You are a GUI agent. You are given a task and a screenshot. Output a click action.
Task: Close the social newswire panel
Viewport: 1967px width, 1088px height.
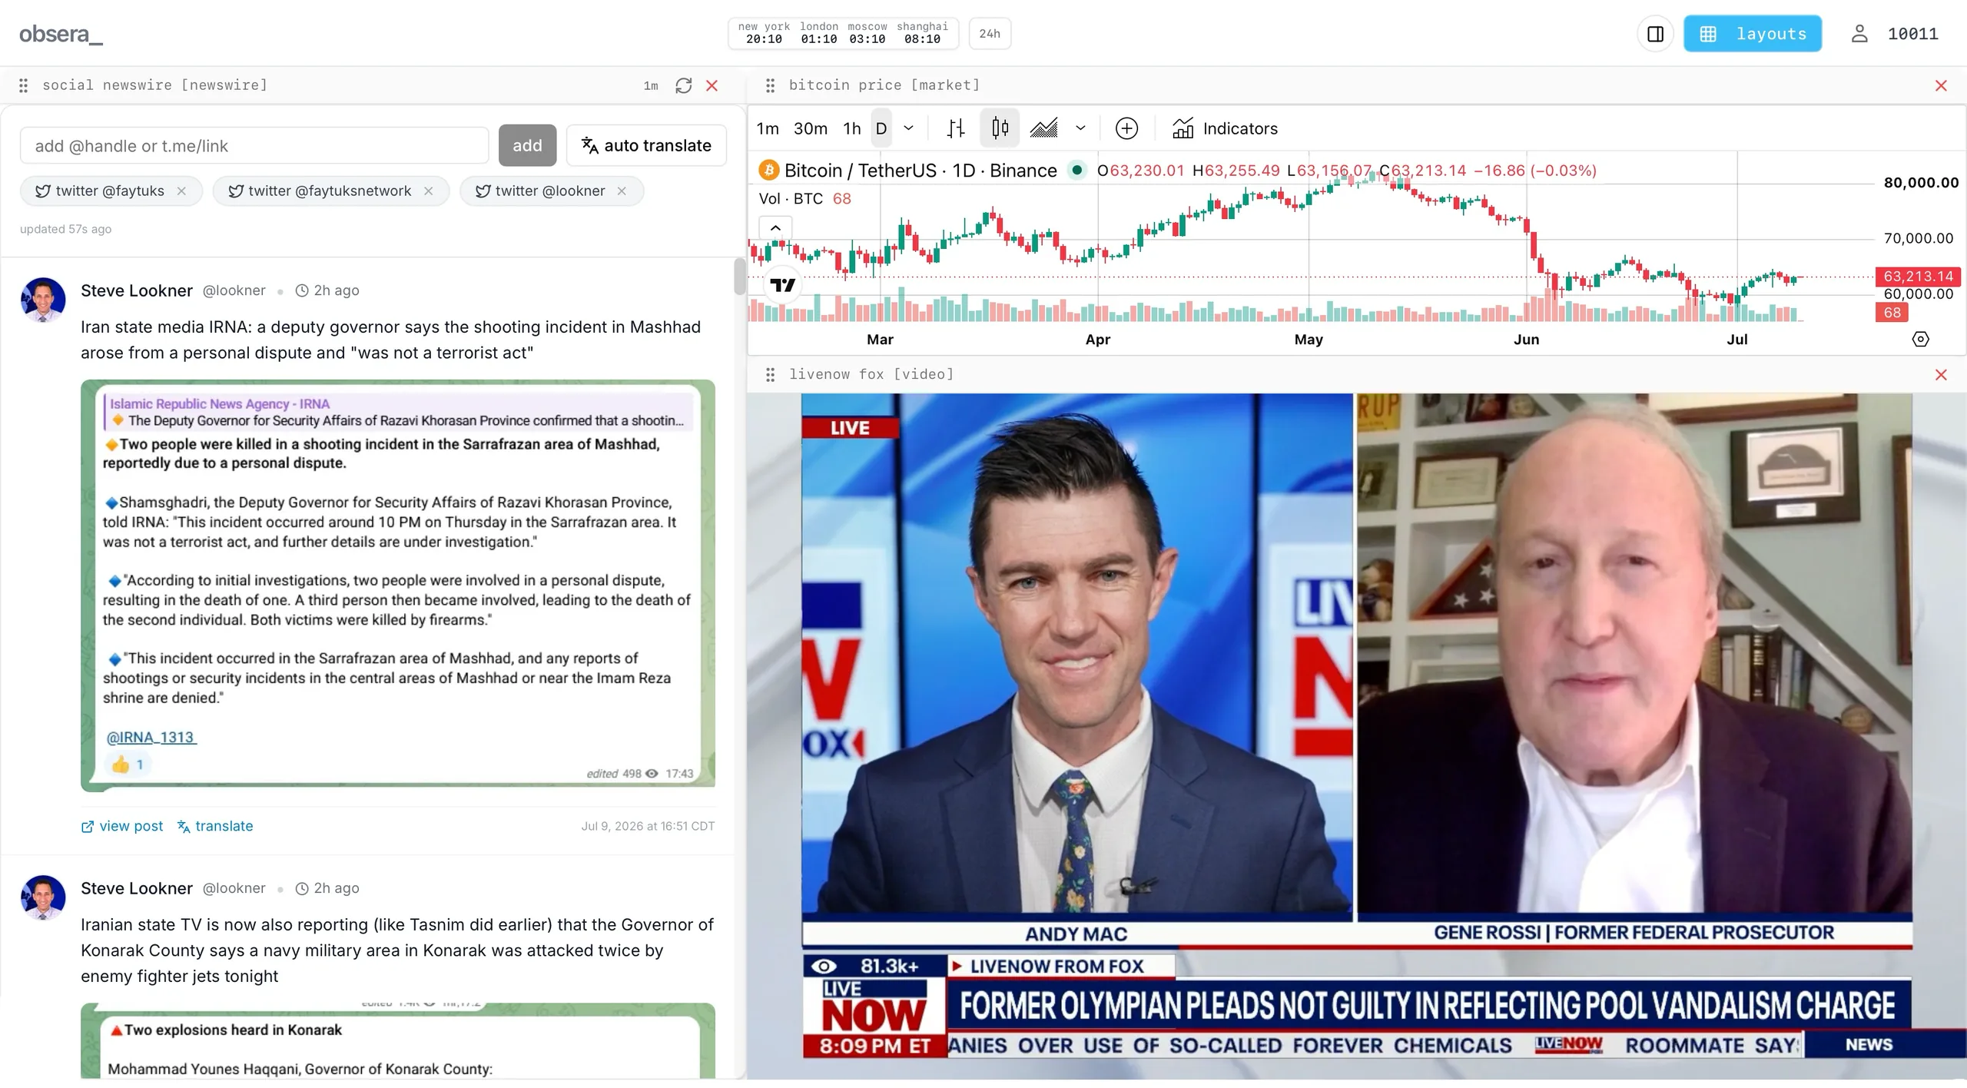pyautogui.click(x=712, y=85)
